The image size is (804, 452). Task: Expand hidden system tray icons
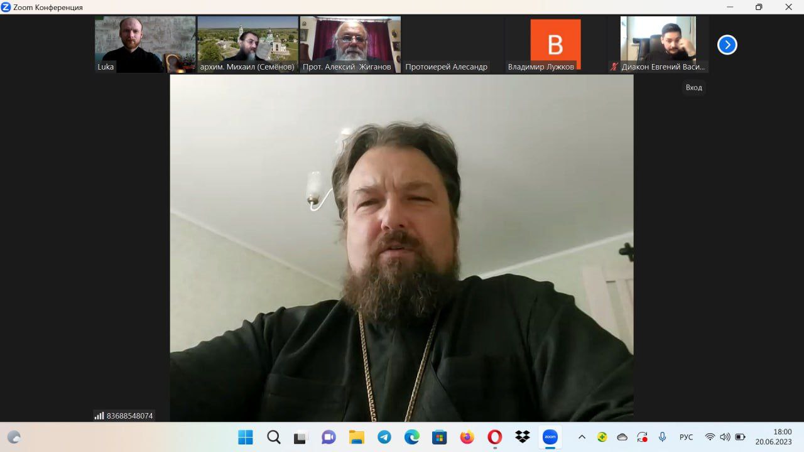tap(582, 437)
